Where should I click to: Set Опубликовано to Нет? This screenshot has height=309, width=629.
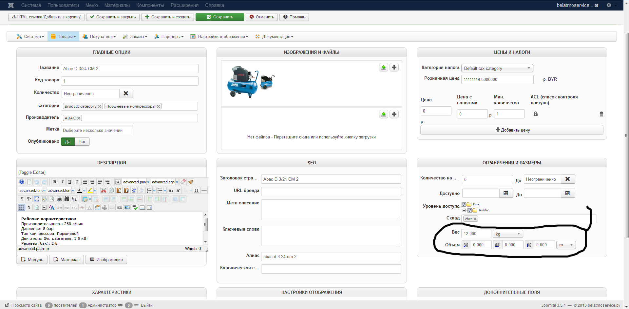click(x=82, y=142)
